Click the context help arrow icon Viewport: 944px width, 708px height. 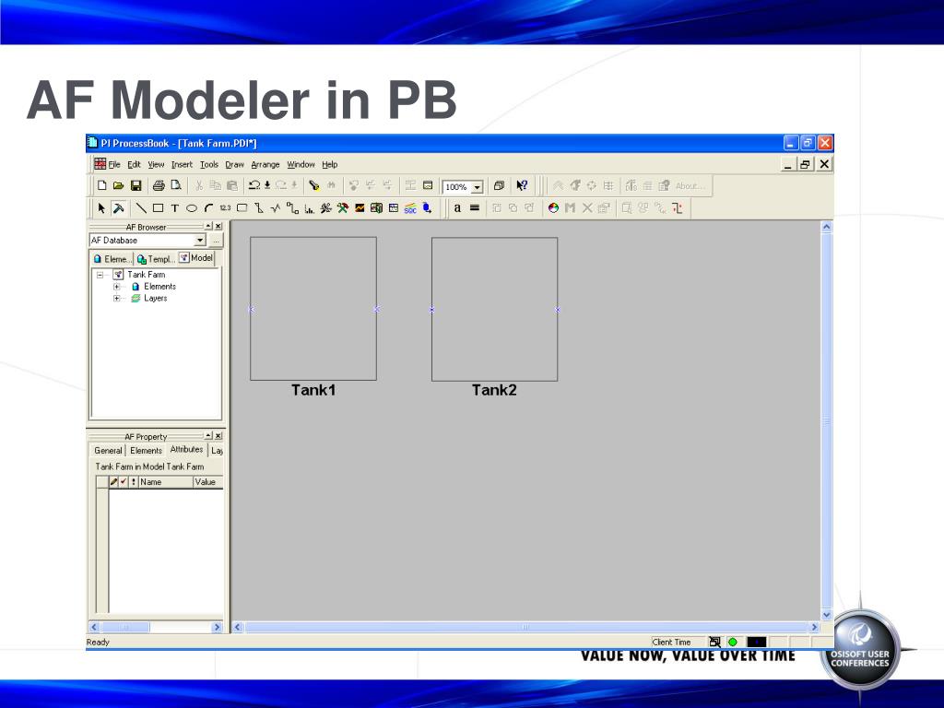click(x=522, y=185)
